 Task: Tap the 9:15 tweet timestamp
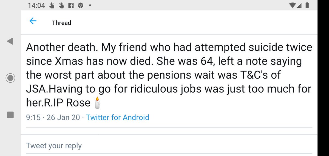(33, 118)
